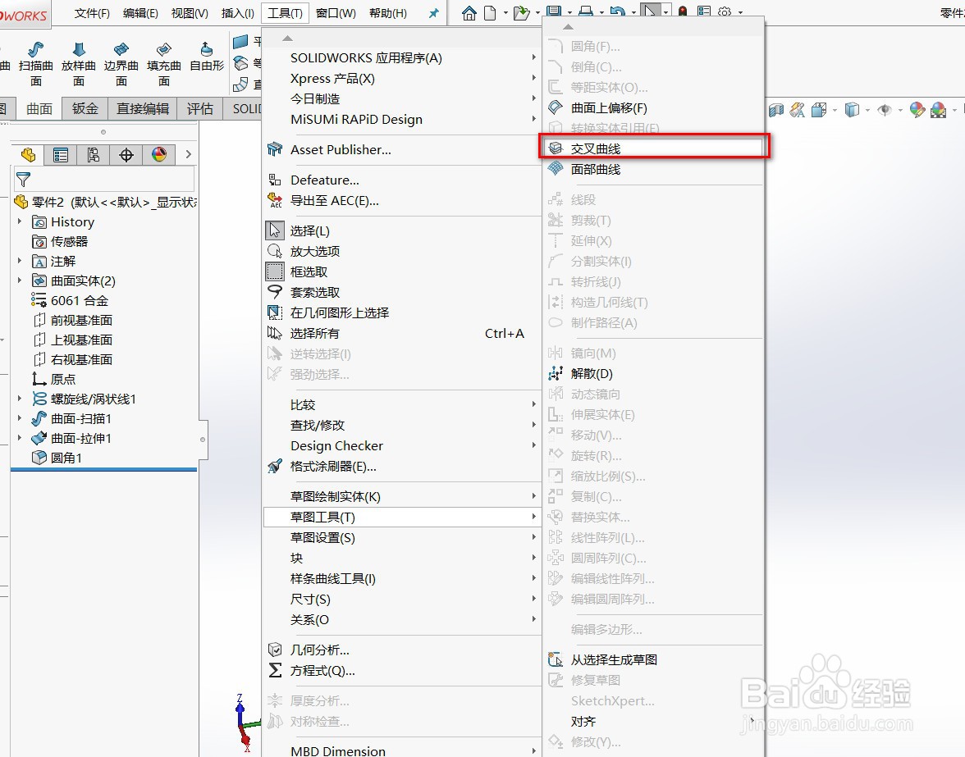Open the 对齐 (Align) submenu entry
Image resolution: width=965 pixels, height=757 pixels.
tap(654, 722)
